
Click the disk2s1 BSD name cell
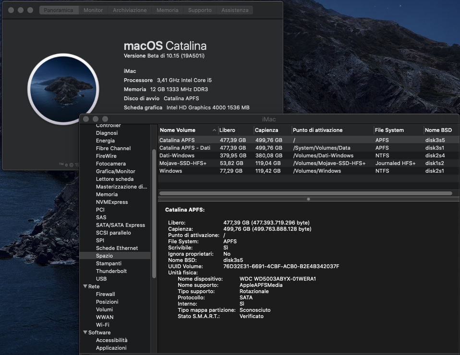(435, 171)
